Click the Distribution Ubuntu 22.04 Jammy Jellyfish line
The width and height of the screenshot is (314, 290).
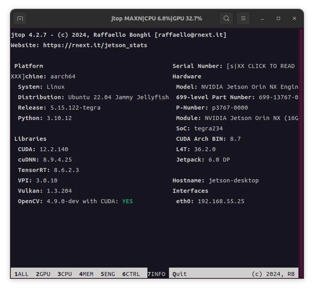[93, 97]
